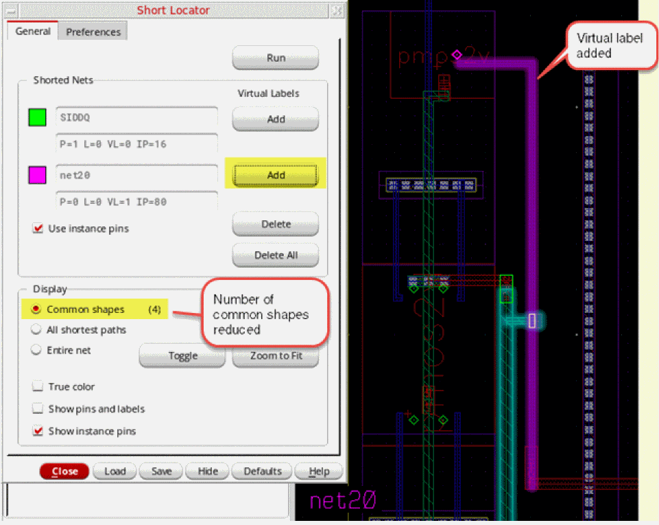Image resolution: width=659 pixels, height=525 pixels.
Task: Open the Preferences tab
Action: point(93,32)
